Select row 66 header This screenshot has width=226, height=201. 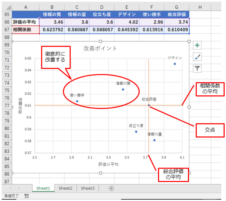point(6,22)
